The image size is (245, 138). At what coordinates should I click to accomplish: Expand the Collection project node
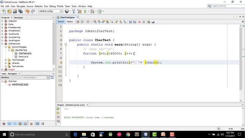click(2, 21)
